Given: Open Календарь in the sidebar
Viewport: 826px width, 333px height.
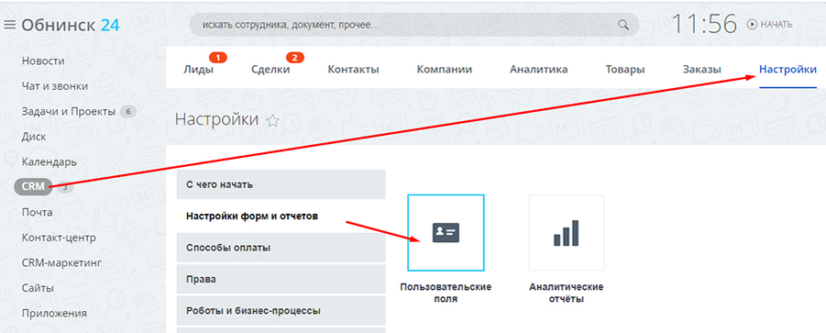Looking at the screenshot, I should point(49,162).
